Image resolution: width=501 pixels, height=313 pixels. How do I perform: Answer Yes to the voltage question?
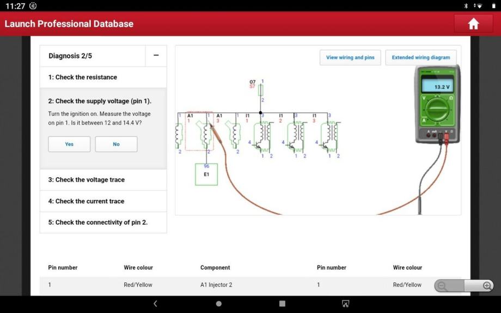point(69,145)
